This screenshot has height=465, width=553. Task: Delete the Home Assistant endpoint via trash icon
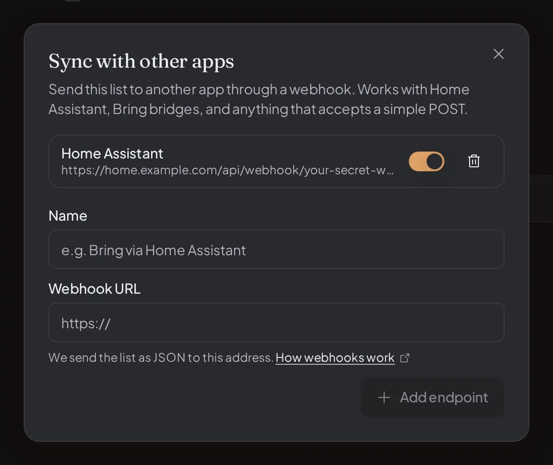pos(474,161)
